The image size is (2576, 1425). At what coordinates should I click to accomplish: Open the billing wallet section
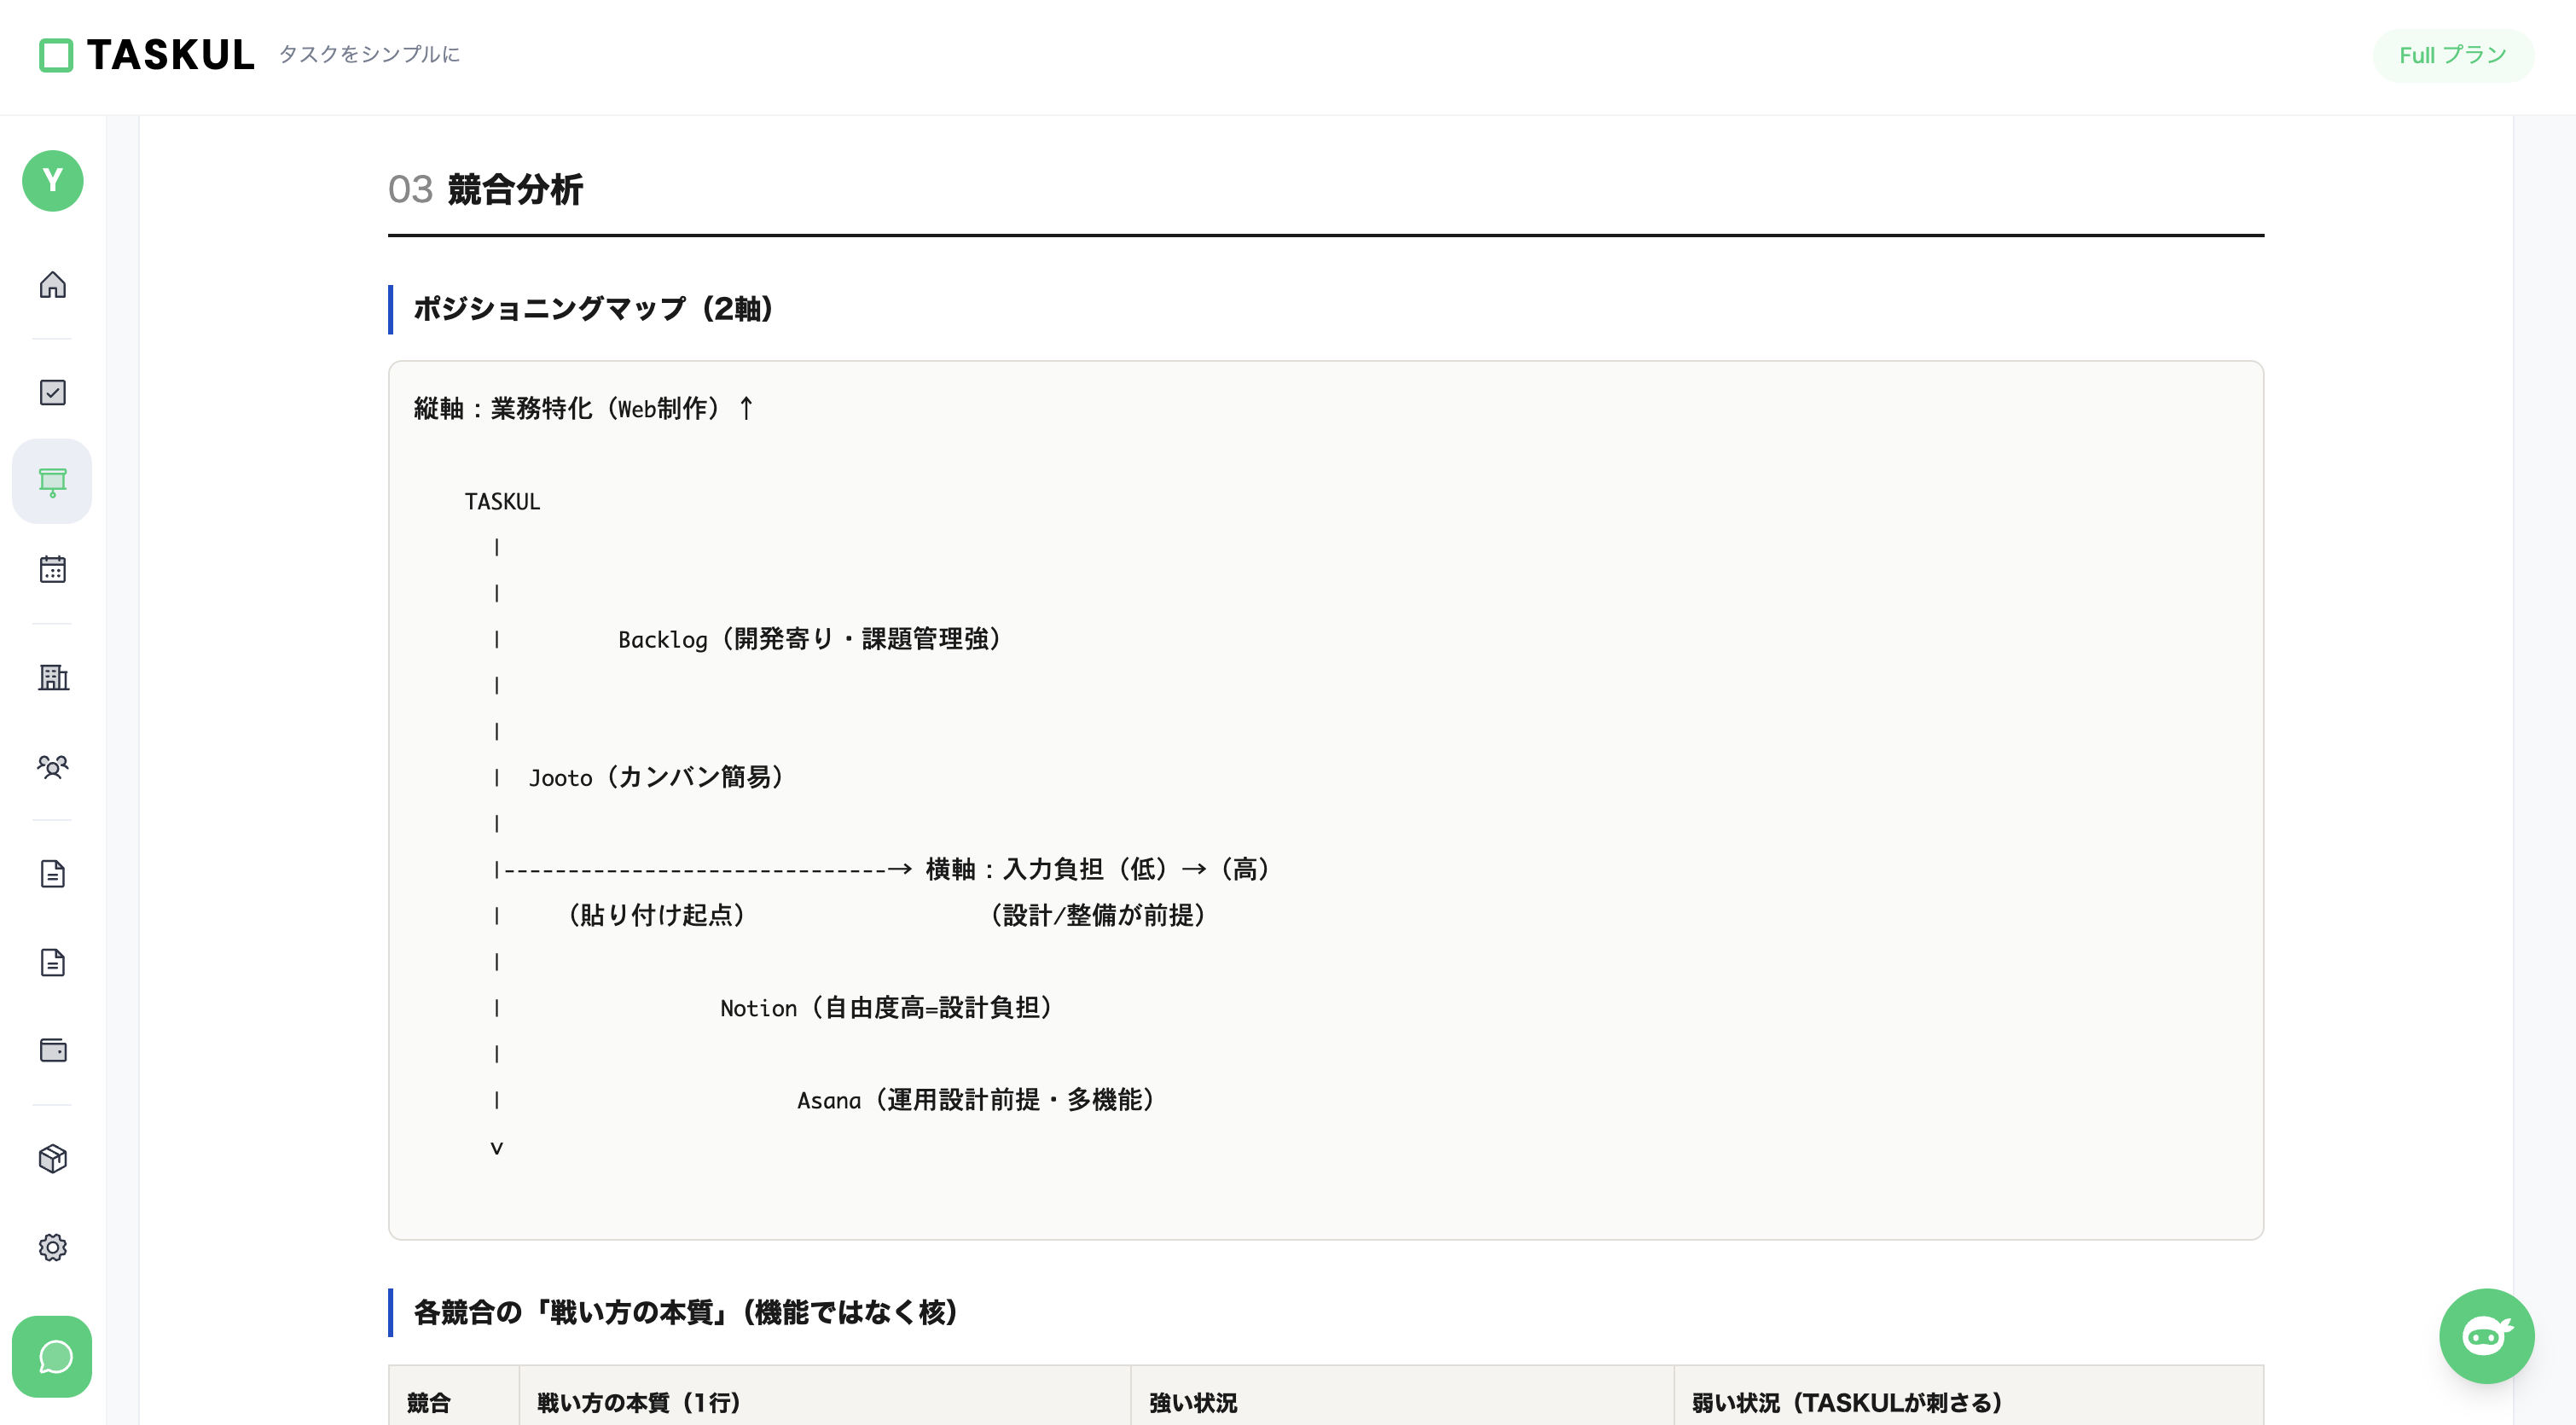(x=52, y=1050)
